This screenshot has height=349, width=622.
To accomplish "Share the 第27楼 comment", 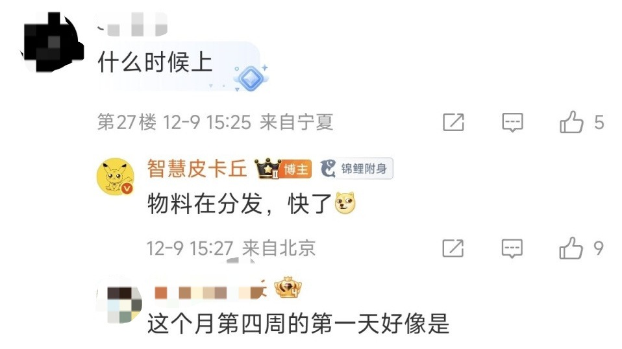I will pos(453,122).
